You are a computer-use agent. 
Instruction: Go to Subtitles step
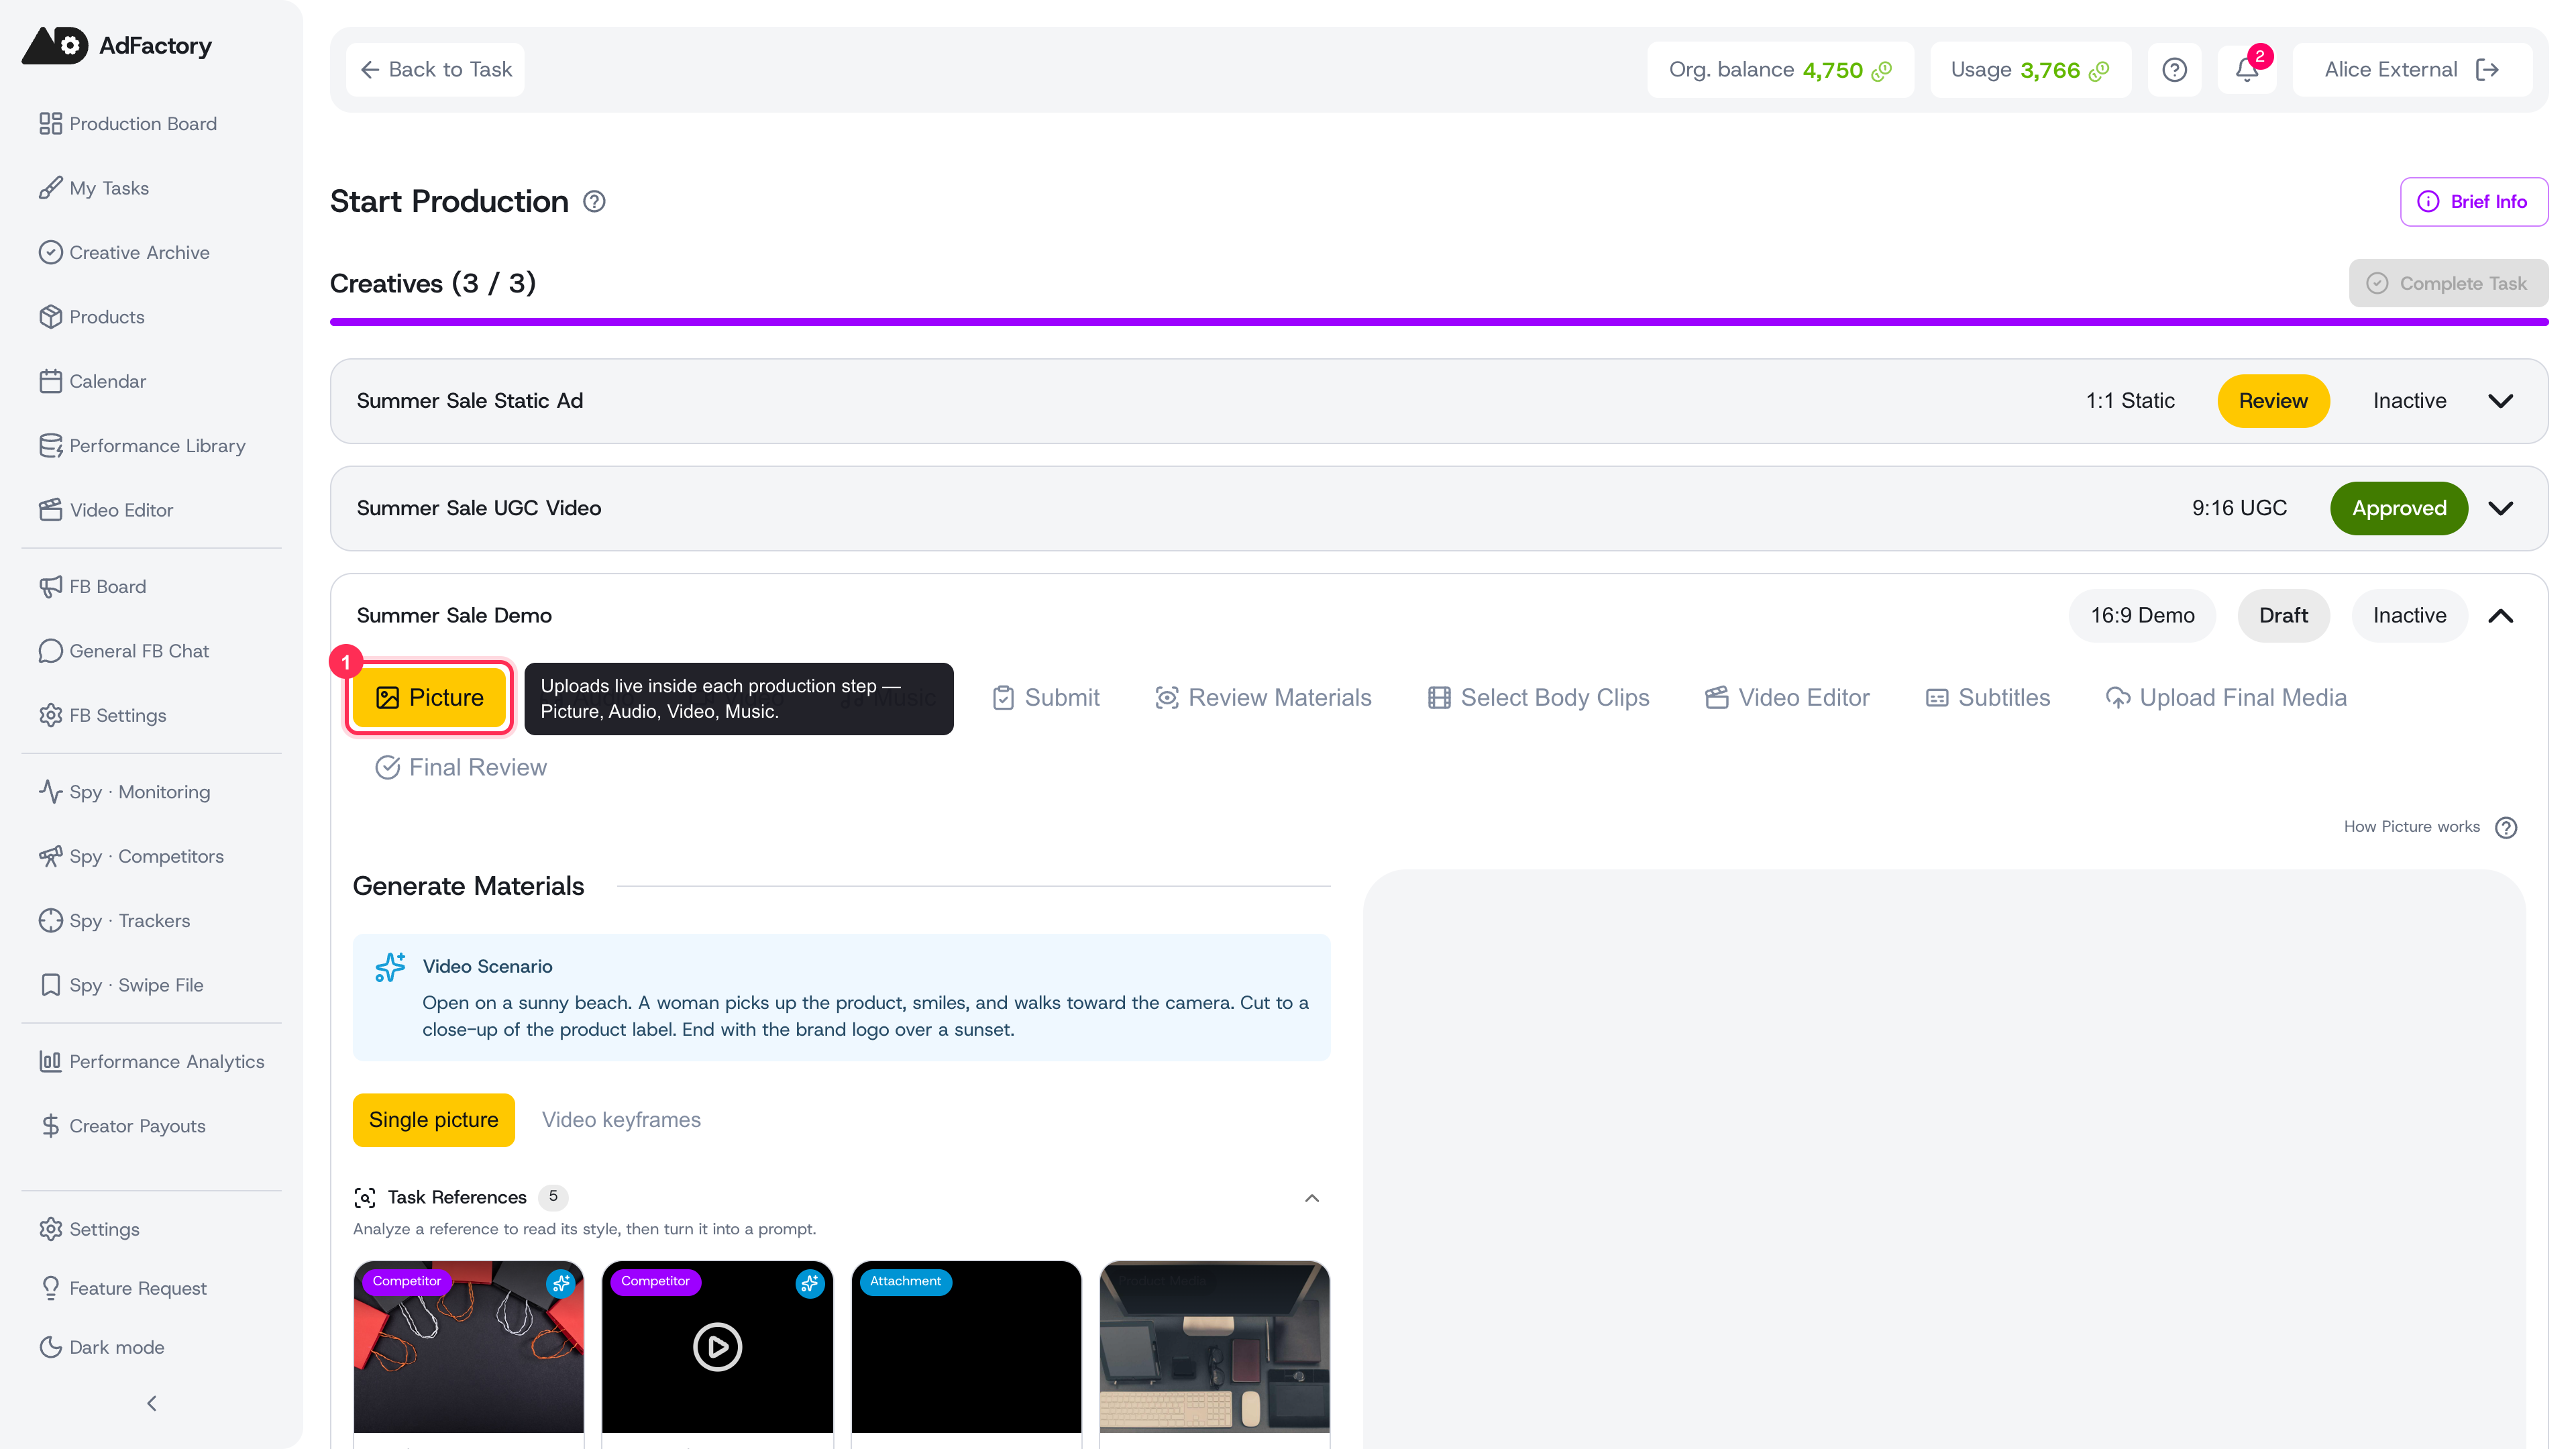[x=1988, y=698]
